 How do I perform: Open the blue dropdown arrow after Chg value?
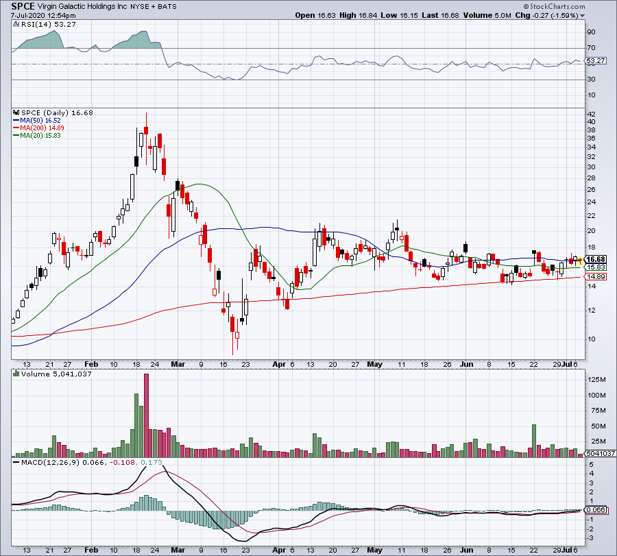582,16
